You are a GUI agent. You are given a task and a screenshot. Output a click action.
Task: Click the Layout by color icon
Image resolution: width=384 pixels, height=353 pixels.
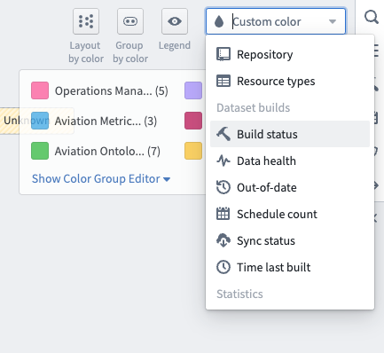coord(86,21)
